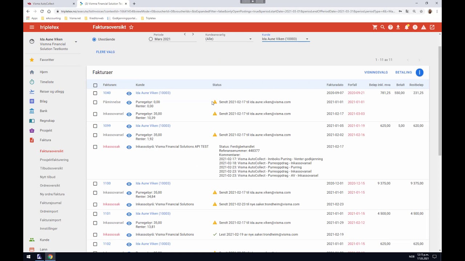Click the download icon in header

pyautogui.click(x=398, y=27)
